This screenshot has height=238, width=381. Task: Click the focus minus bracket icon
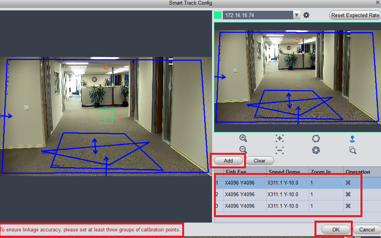point(280,151)
